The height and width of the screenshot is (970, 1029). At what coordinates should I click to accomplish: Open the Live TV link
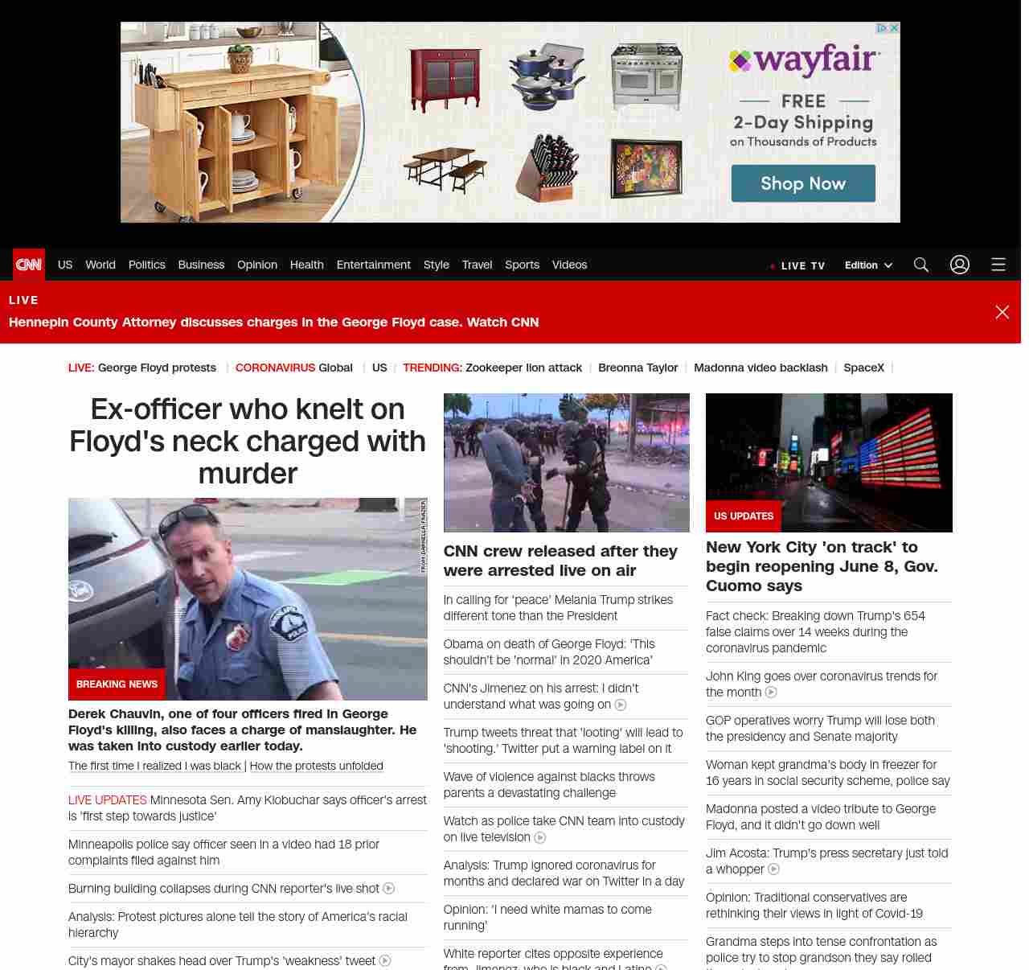point(797,265)
